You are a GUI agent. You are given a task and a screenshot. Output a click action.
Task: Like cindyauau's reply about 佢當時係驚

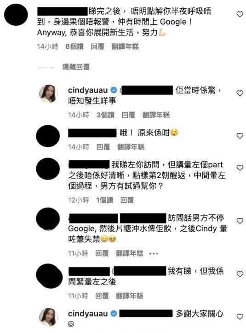coord(240,93)
